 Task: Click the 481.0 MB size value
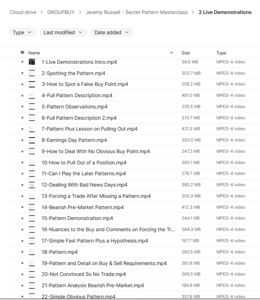point(191,95)
